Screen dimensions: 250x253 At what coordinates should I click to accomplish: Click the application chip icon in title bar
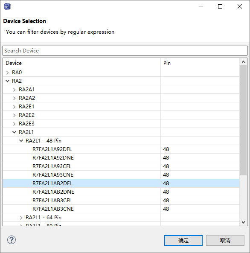point(7,6)
